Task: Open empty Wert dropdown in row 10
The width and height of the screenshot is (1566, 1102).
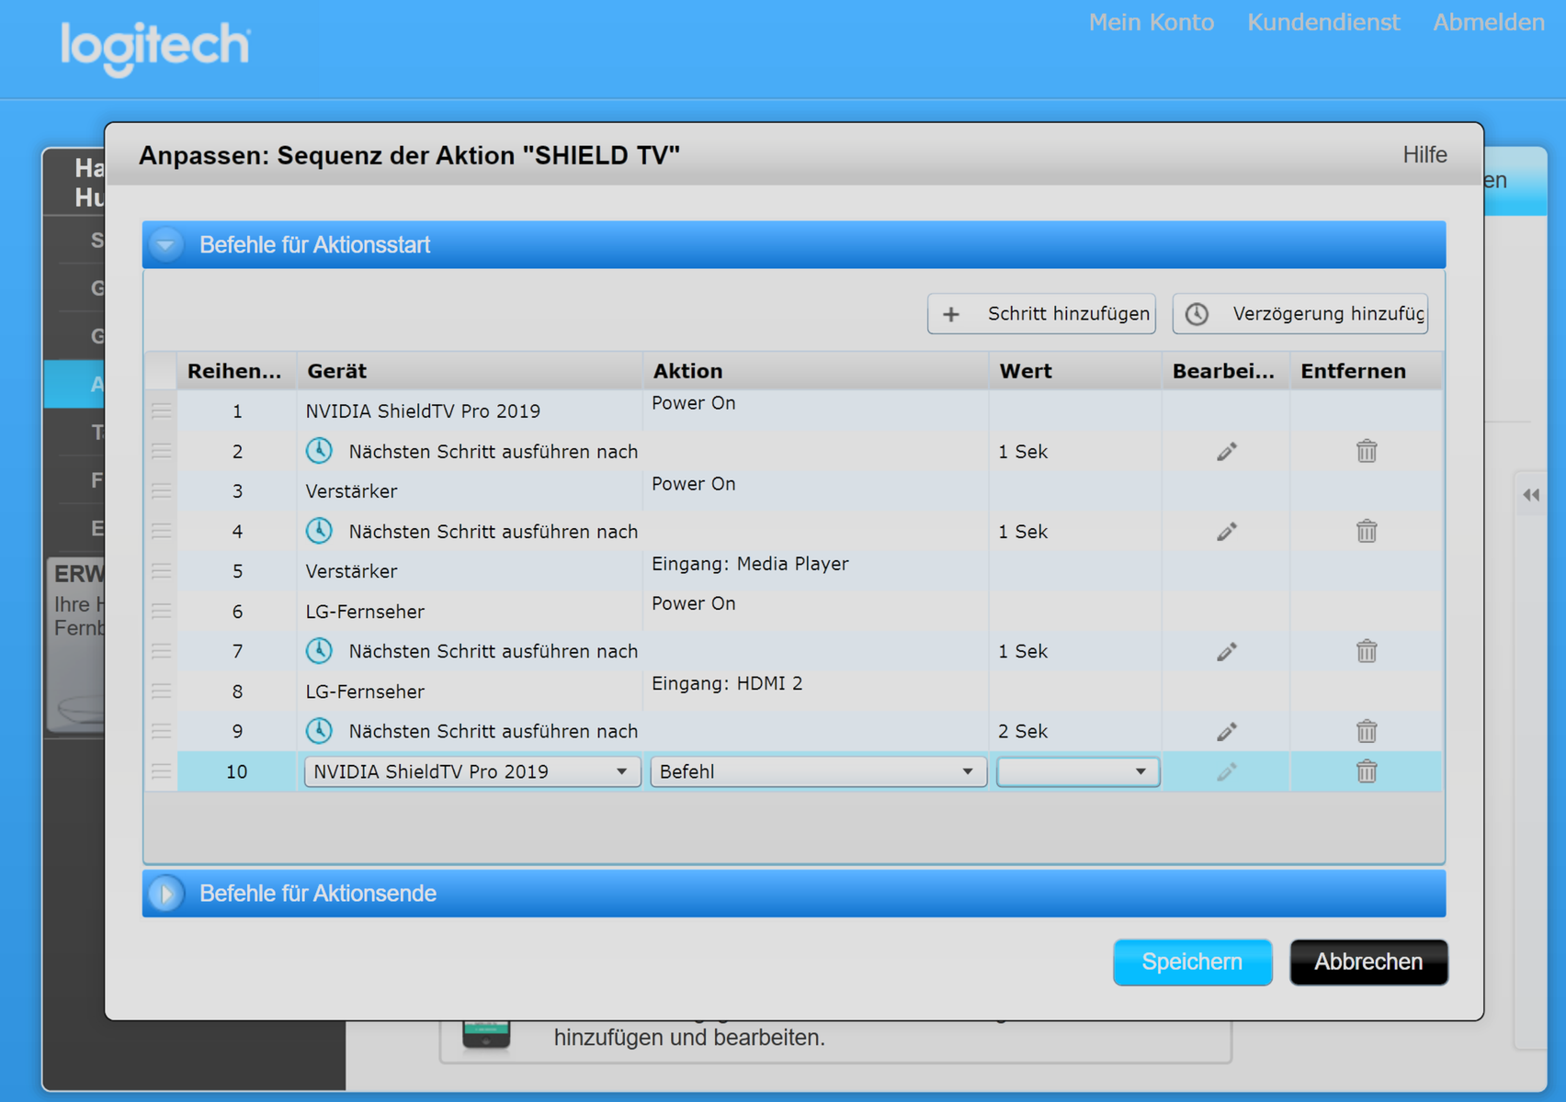Action: (x=1078, y=771)
